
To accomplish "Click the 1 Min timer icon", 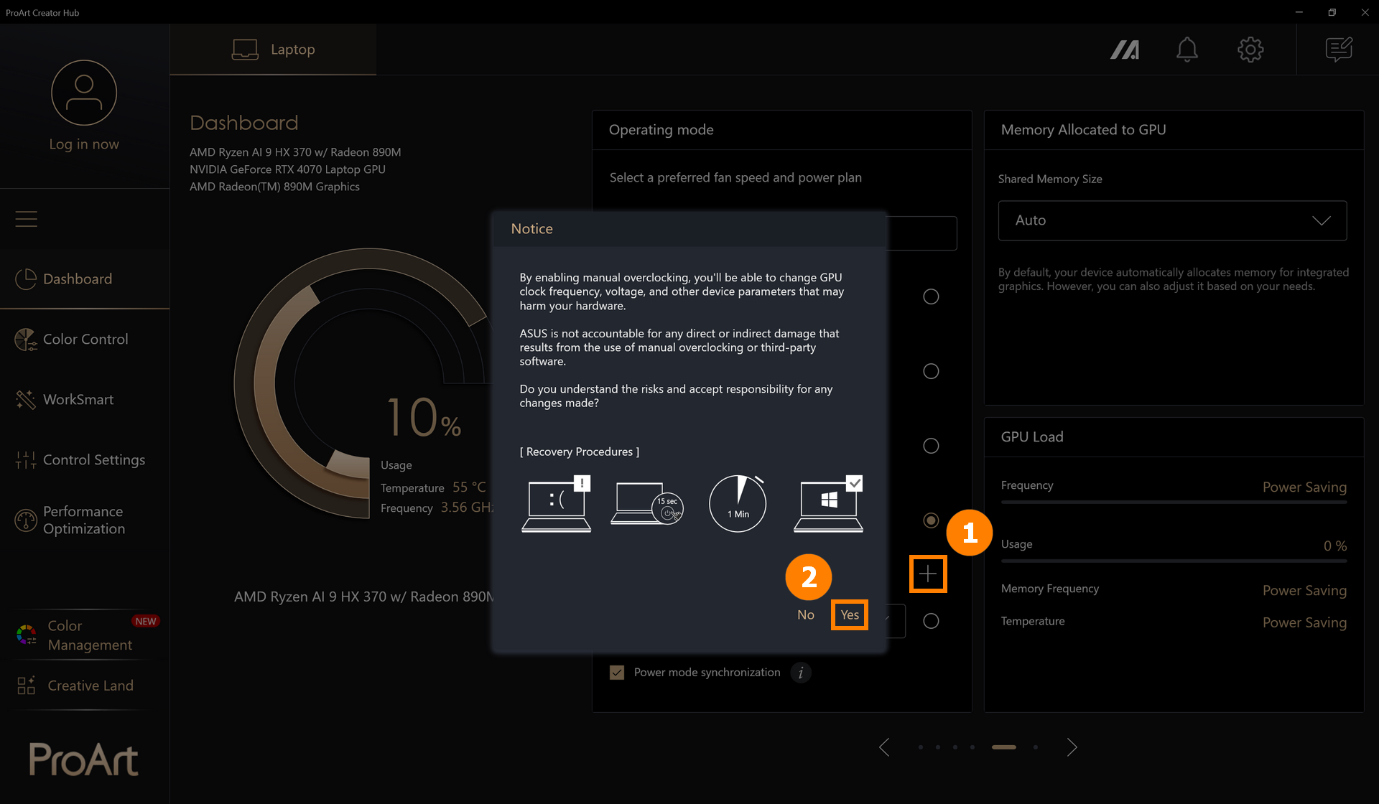I will click(x=738, y=503).
